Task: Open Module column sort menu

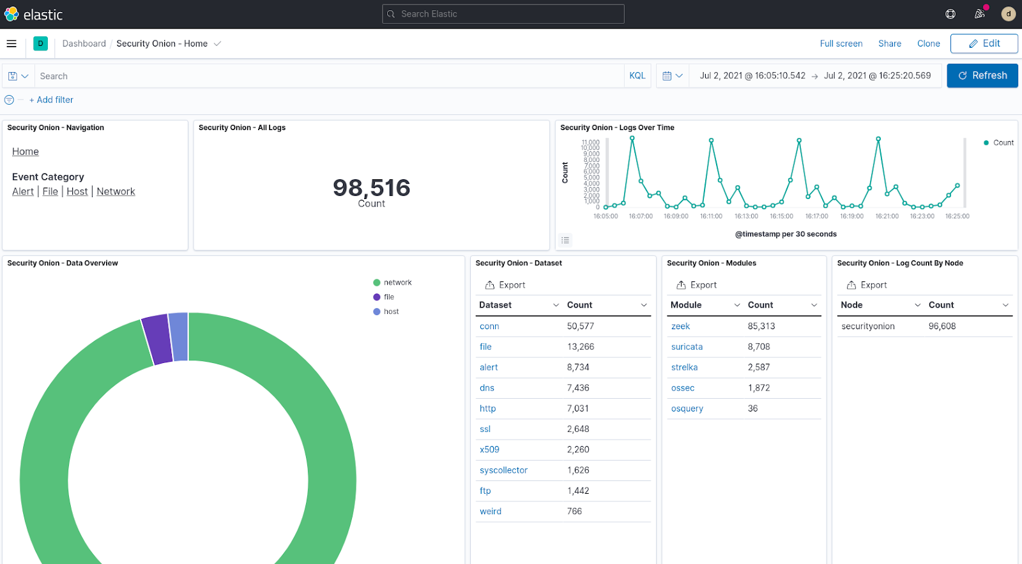Action: pos(738,305)
